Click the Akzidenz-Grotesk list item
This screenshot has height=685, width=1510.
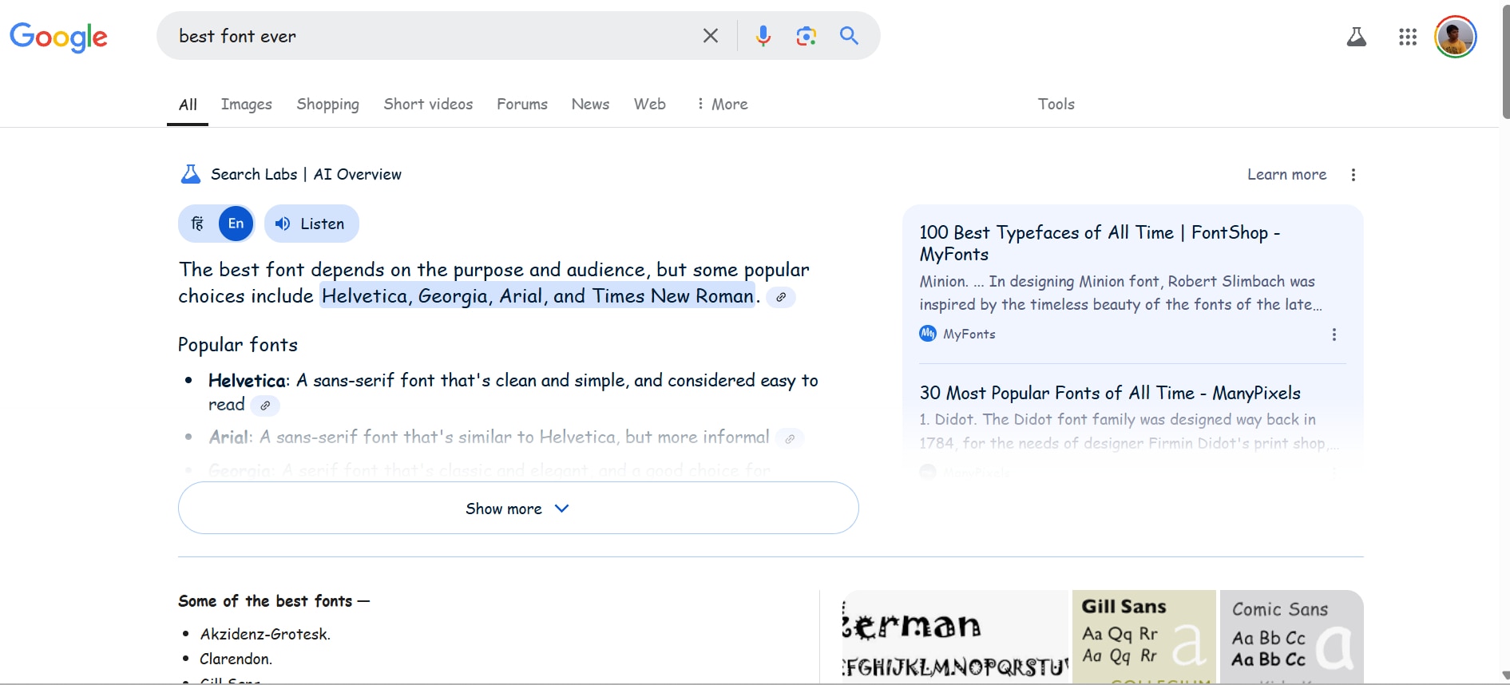(265, 634)
